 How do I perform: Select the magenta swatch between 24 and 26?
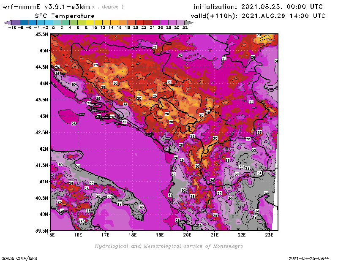155,22
